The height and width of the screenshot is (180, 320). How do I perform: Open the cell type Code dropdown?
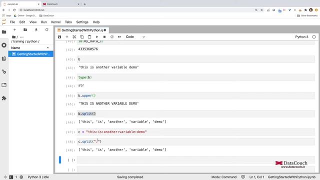tap(135, 37)
